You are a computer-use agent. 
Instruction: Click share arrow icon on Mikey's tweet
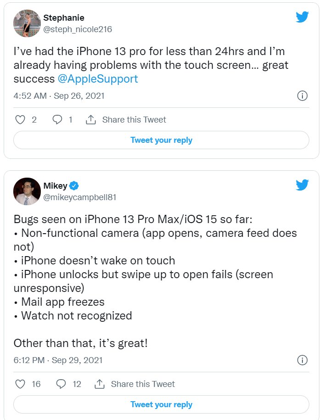(x=100, y=384)
